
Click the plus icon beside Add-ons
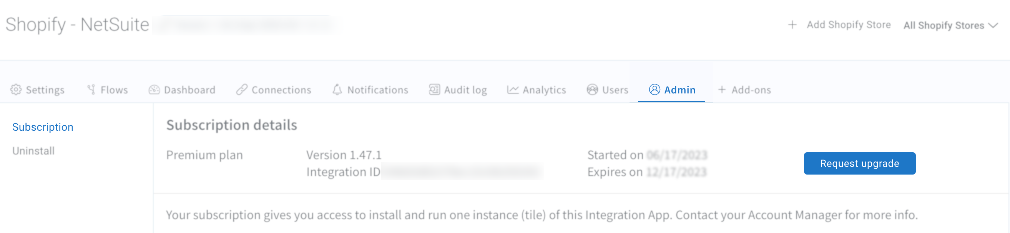click(722, 90)
